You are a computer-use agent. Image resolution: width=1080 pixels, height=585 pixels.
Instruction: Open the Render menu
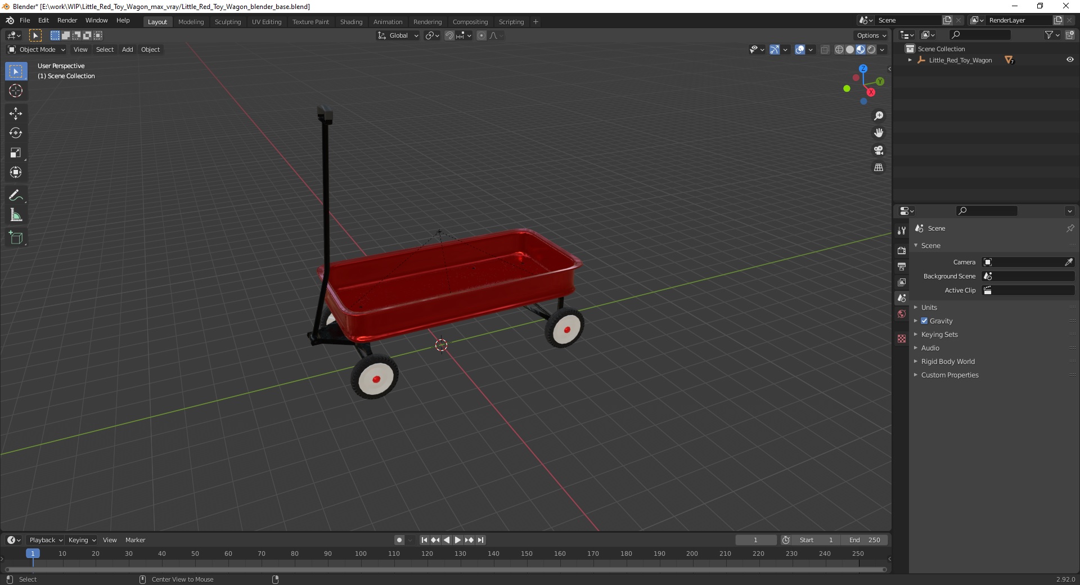(67, 20)
